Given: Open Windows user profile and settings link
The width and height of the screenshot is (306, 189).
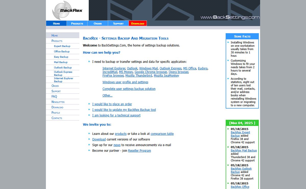Looking at the screenshot, I should (x=125, y=82).
